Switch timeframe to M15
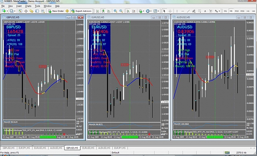This screenshot has width=257, height=156. (237, 11)
